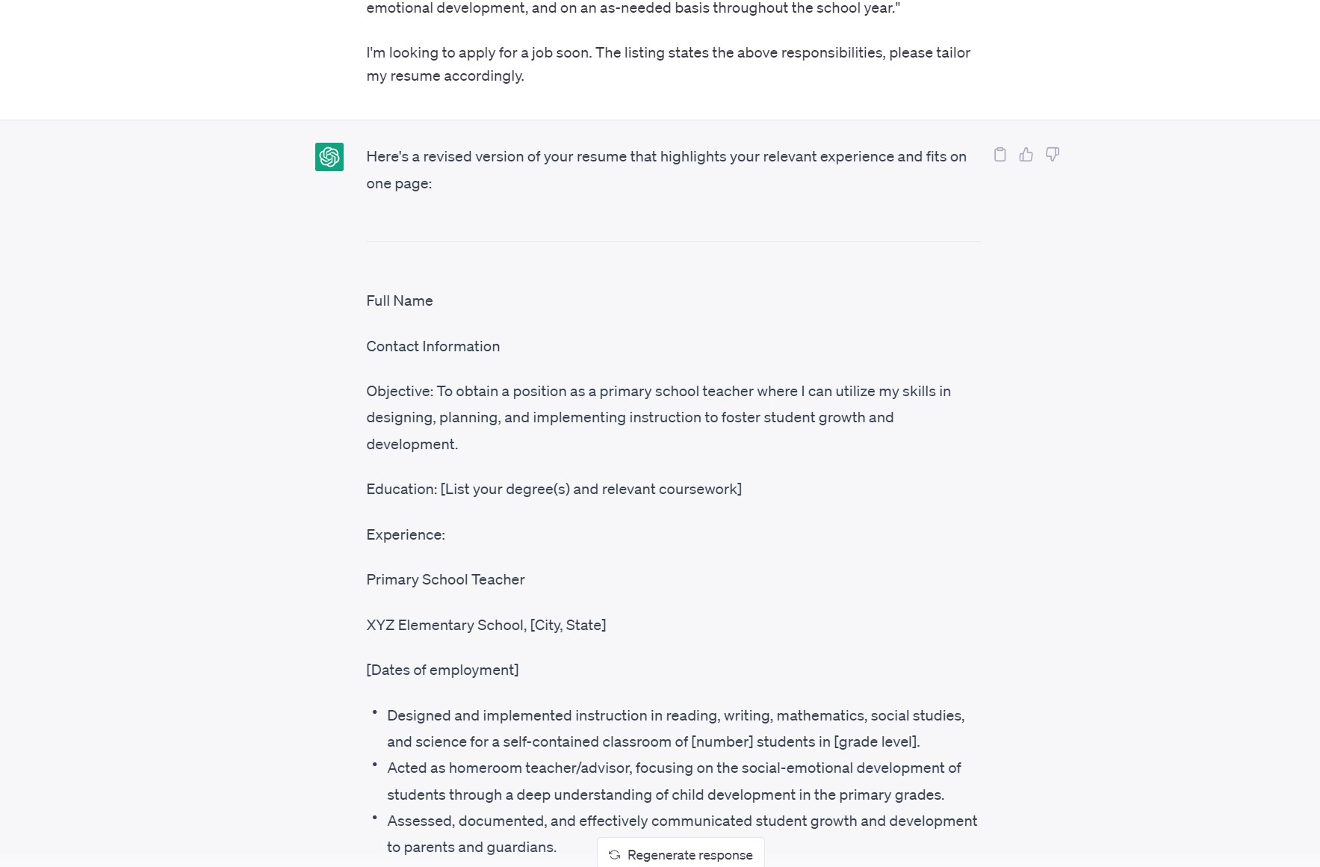Click the user message about applying for a job
Screen dimensions: 1320x867
click(668, 64)
